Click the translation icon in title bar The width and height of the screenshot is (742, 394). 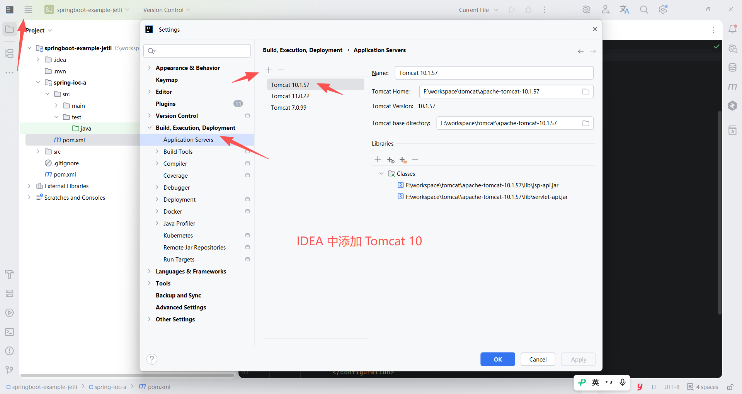[625, 10]
